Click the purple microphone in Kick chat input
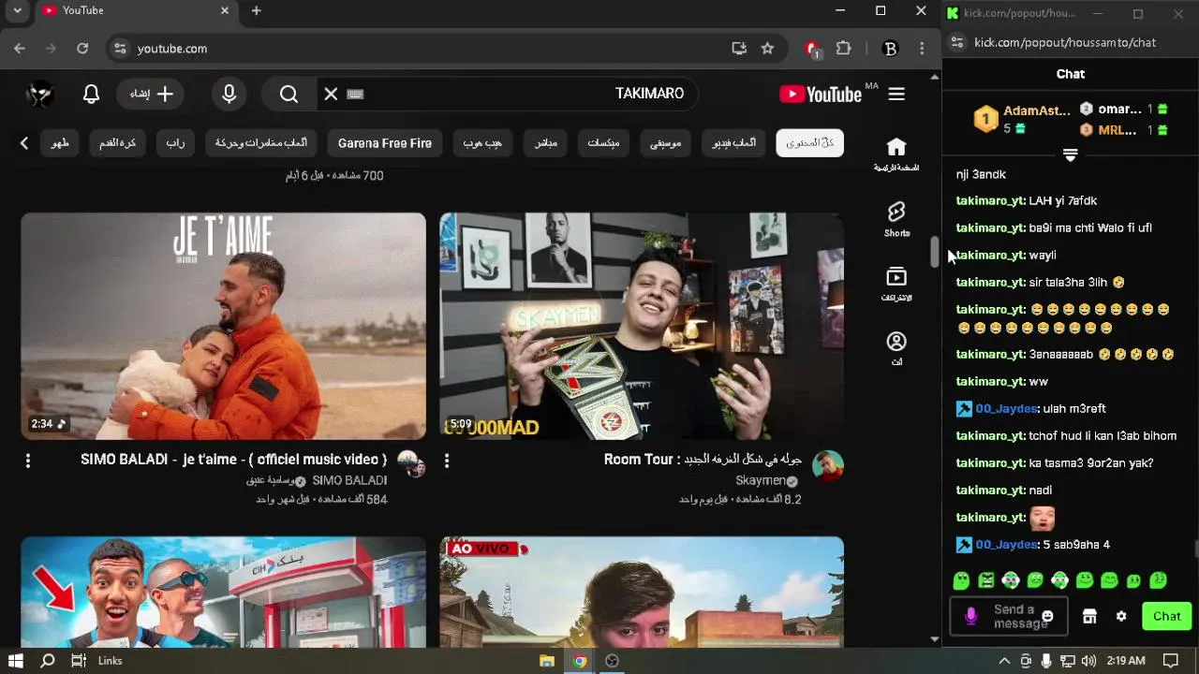 point(971,616)
